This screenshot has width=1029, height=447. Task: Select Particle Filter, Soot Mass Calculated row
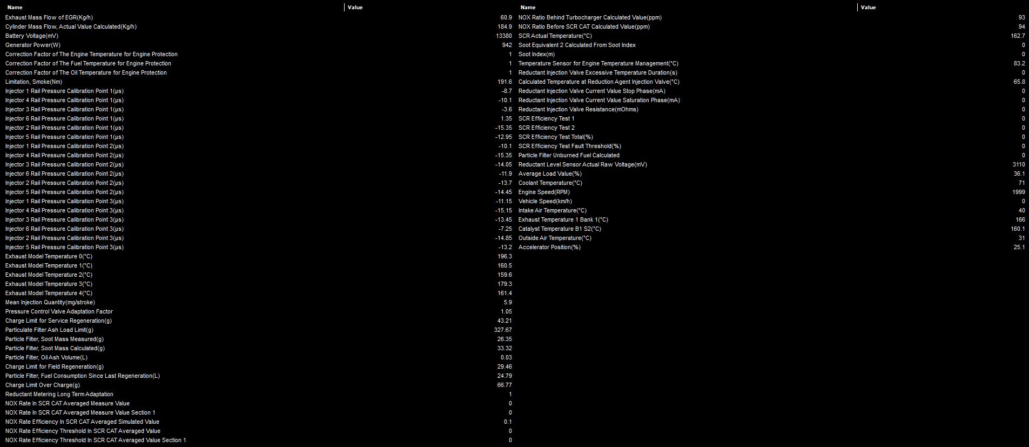click(x=258, y=348)
